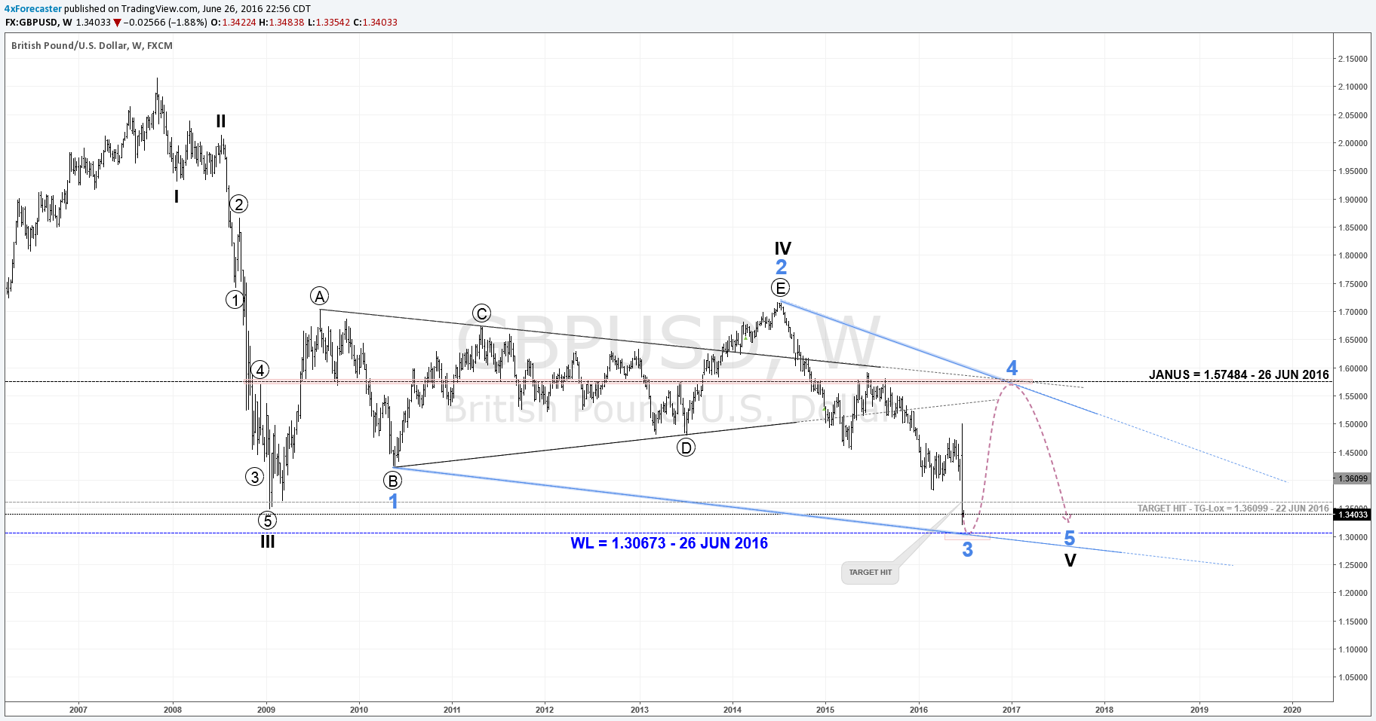Select the blue wave 5 label
1376x721 pixels.
pyautogui.click(x=1069, y=538)
